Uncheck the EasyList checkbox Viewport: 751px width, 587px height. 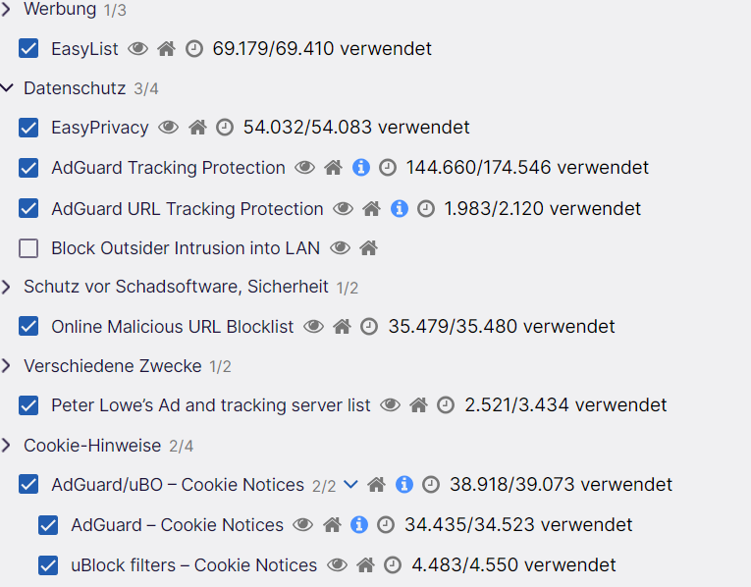point(29,48)
